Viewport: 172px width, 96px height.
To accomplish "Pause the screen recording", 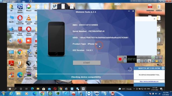I will coord(125,61).
